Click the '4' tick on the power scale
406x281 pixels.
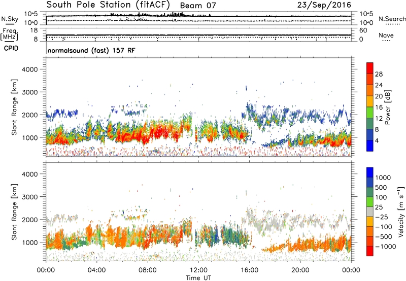(377, 140)
